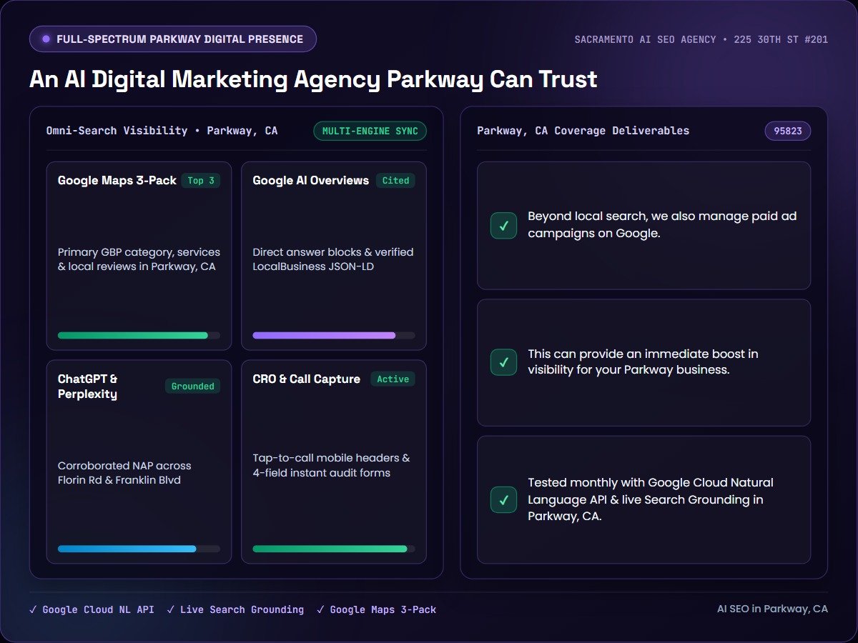Select the ChatGPT & Perplexity card title
This screenshot has height=643, width=858.
[x=88, y=387]
